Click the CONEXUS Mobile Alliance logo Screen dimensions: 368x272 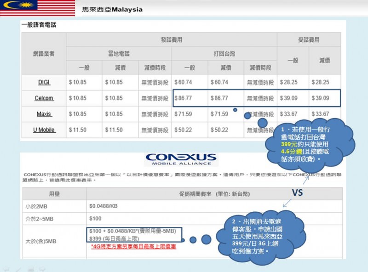[181, 159]
